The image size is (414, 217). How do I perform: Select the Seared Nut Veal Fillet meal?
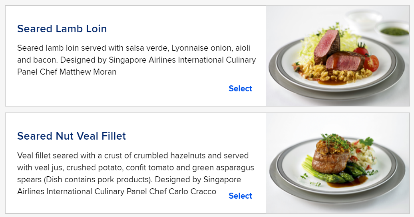[x=240, y=196]
